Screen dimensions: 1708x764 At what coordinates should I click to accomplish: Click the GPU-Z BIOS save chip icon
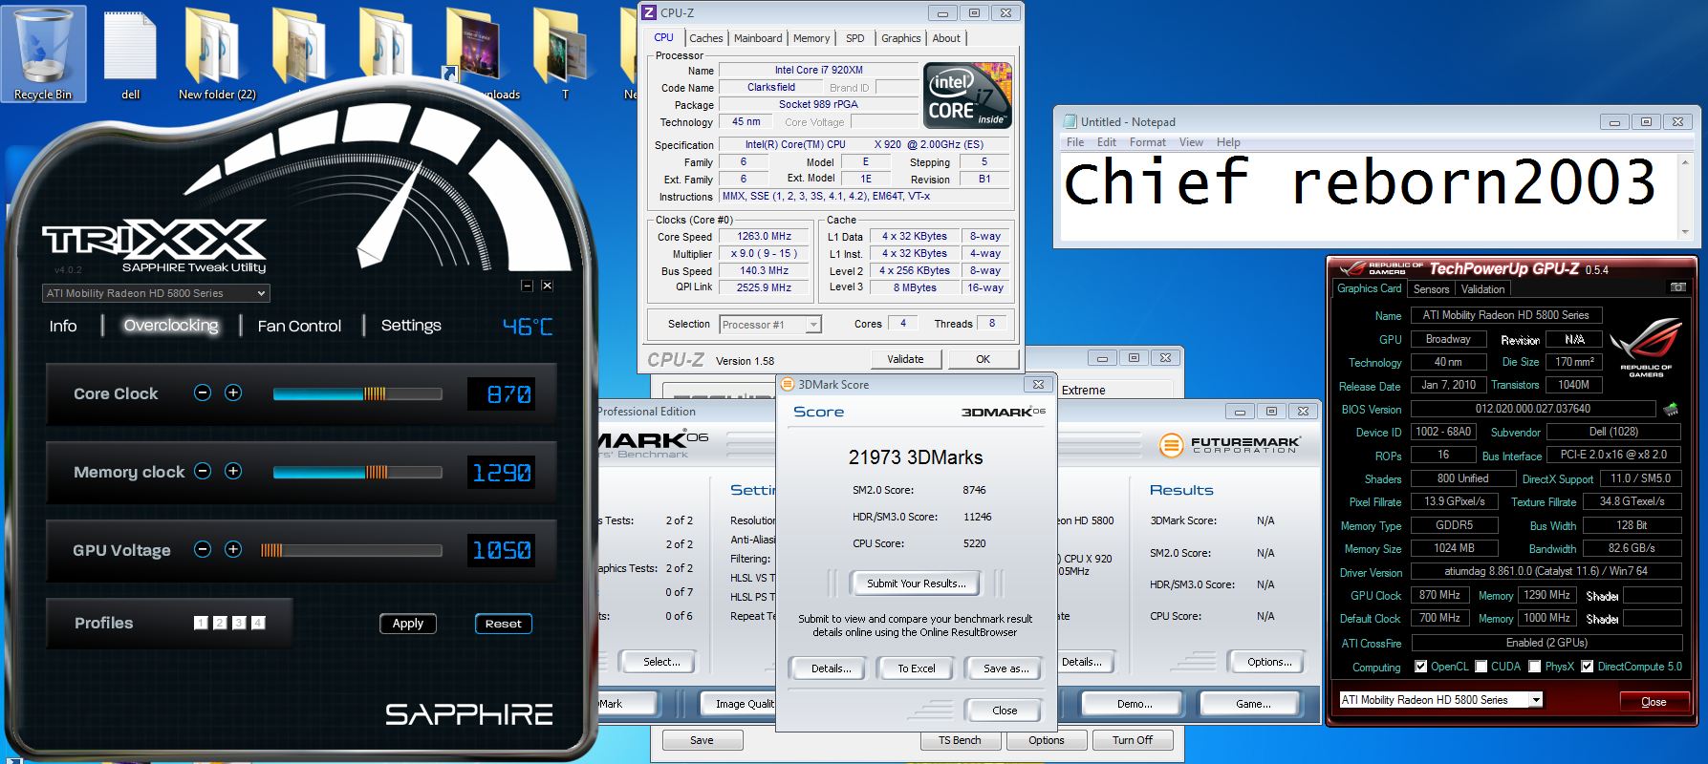coord(1671,409)
